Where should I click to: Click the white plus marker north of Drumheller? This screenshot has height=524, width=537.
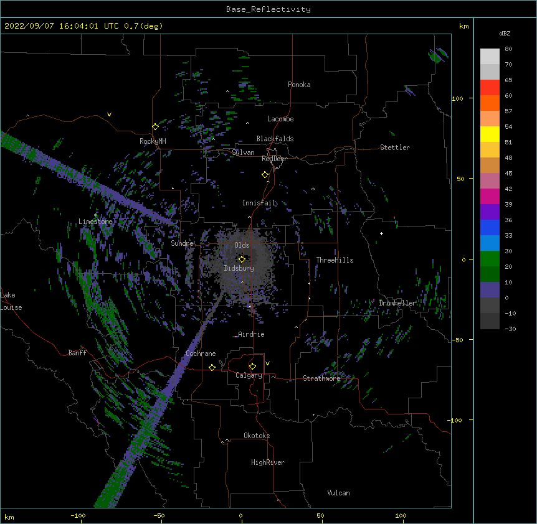[381, 233]
